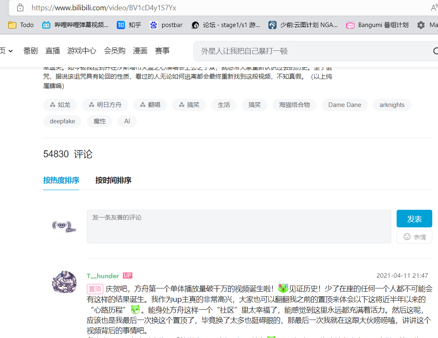Select the Dame Dane tag
The image size is (438, 338).
[x=345, y=105]
